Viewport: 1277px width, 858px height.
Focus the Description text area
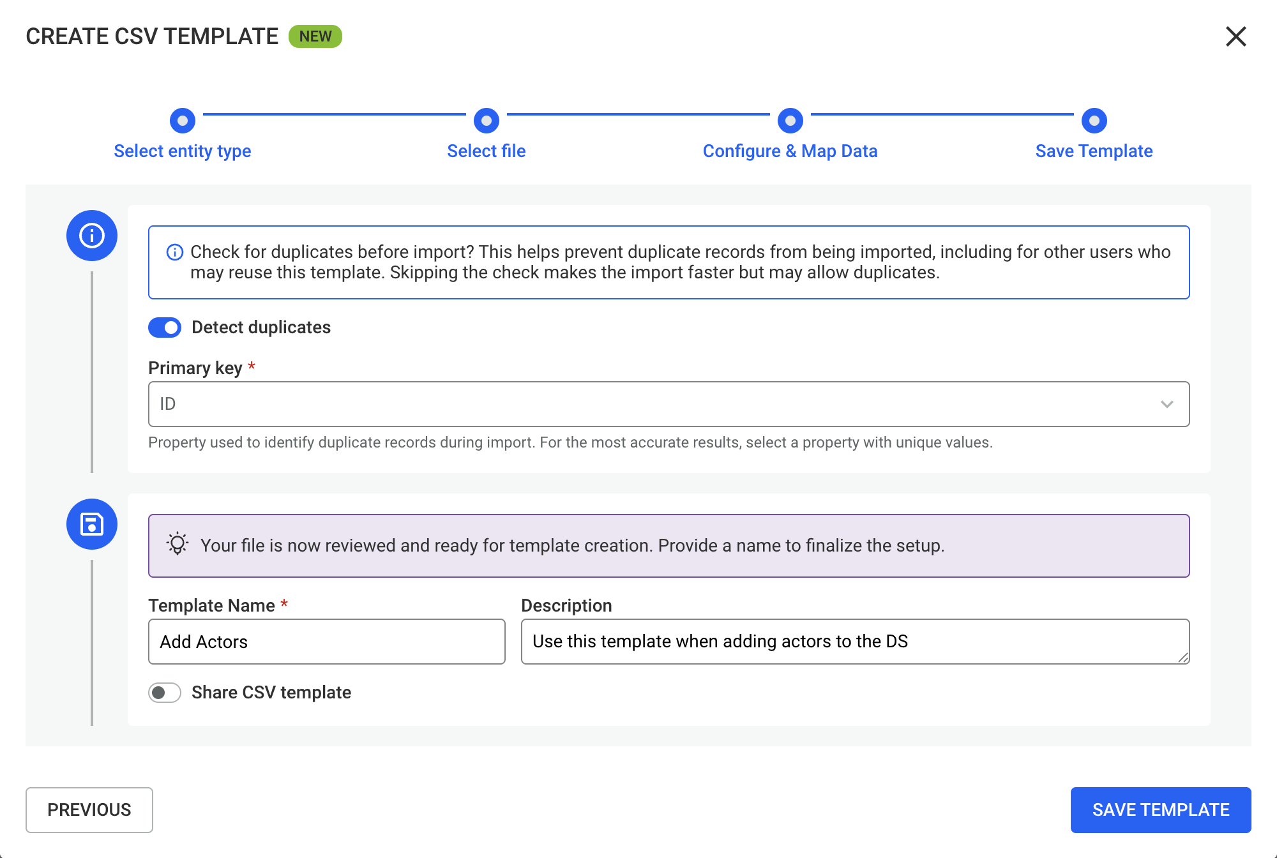[x=856, y=642]
